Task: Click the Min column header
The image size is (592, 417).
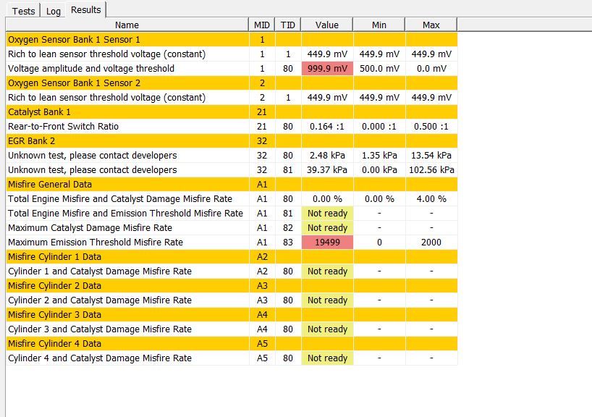Action: [379, 25]
